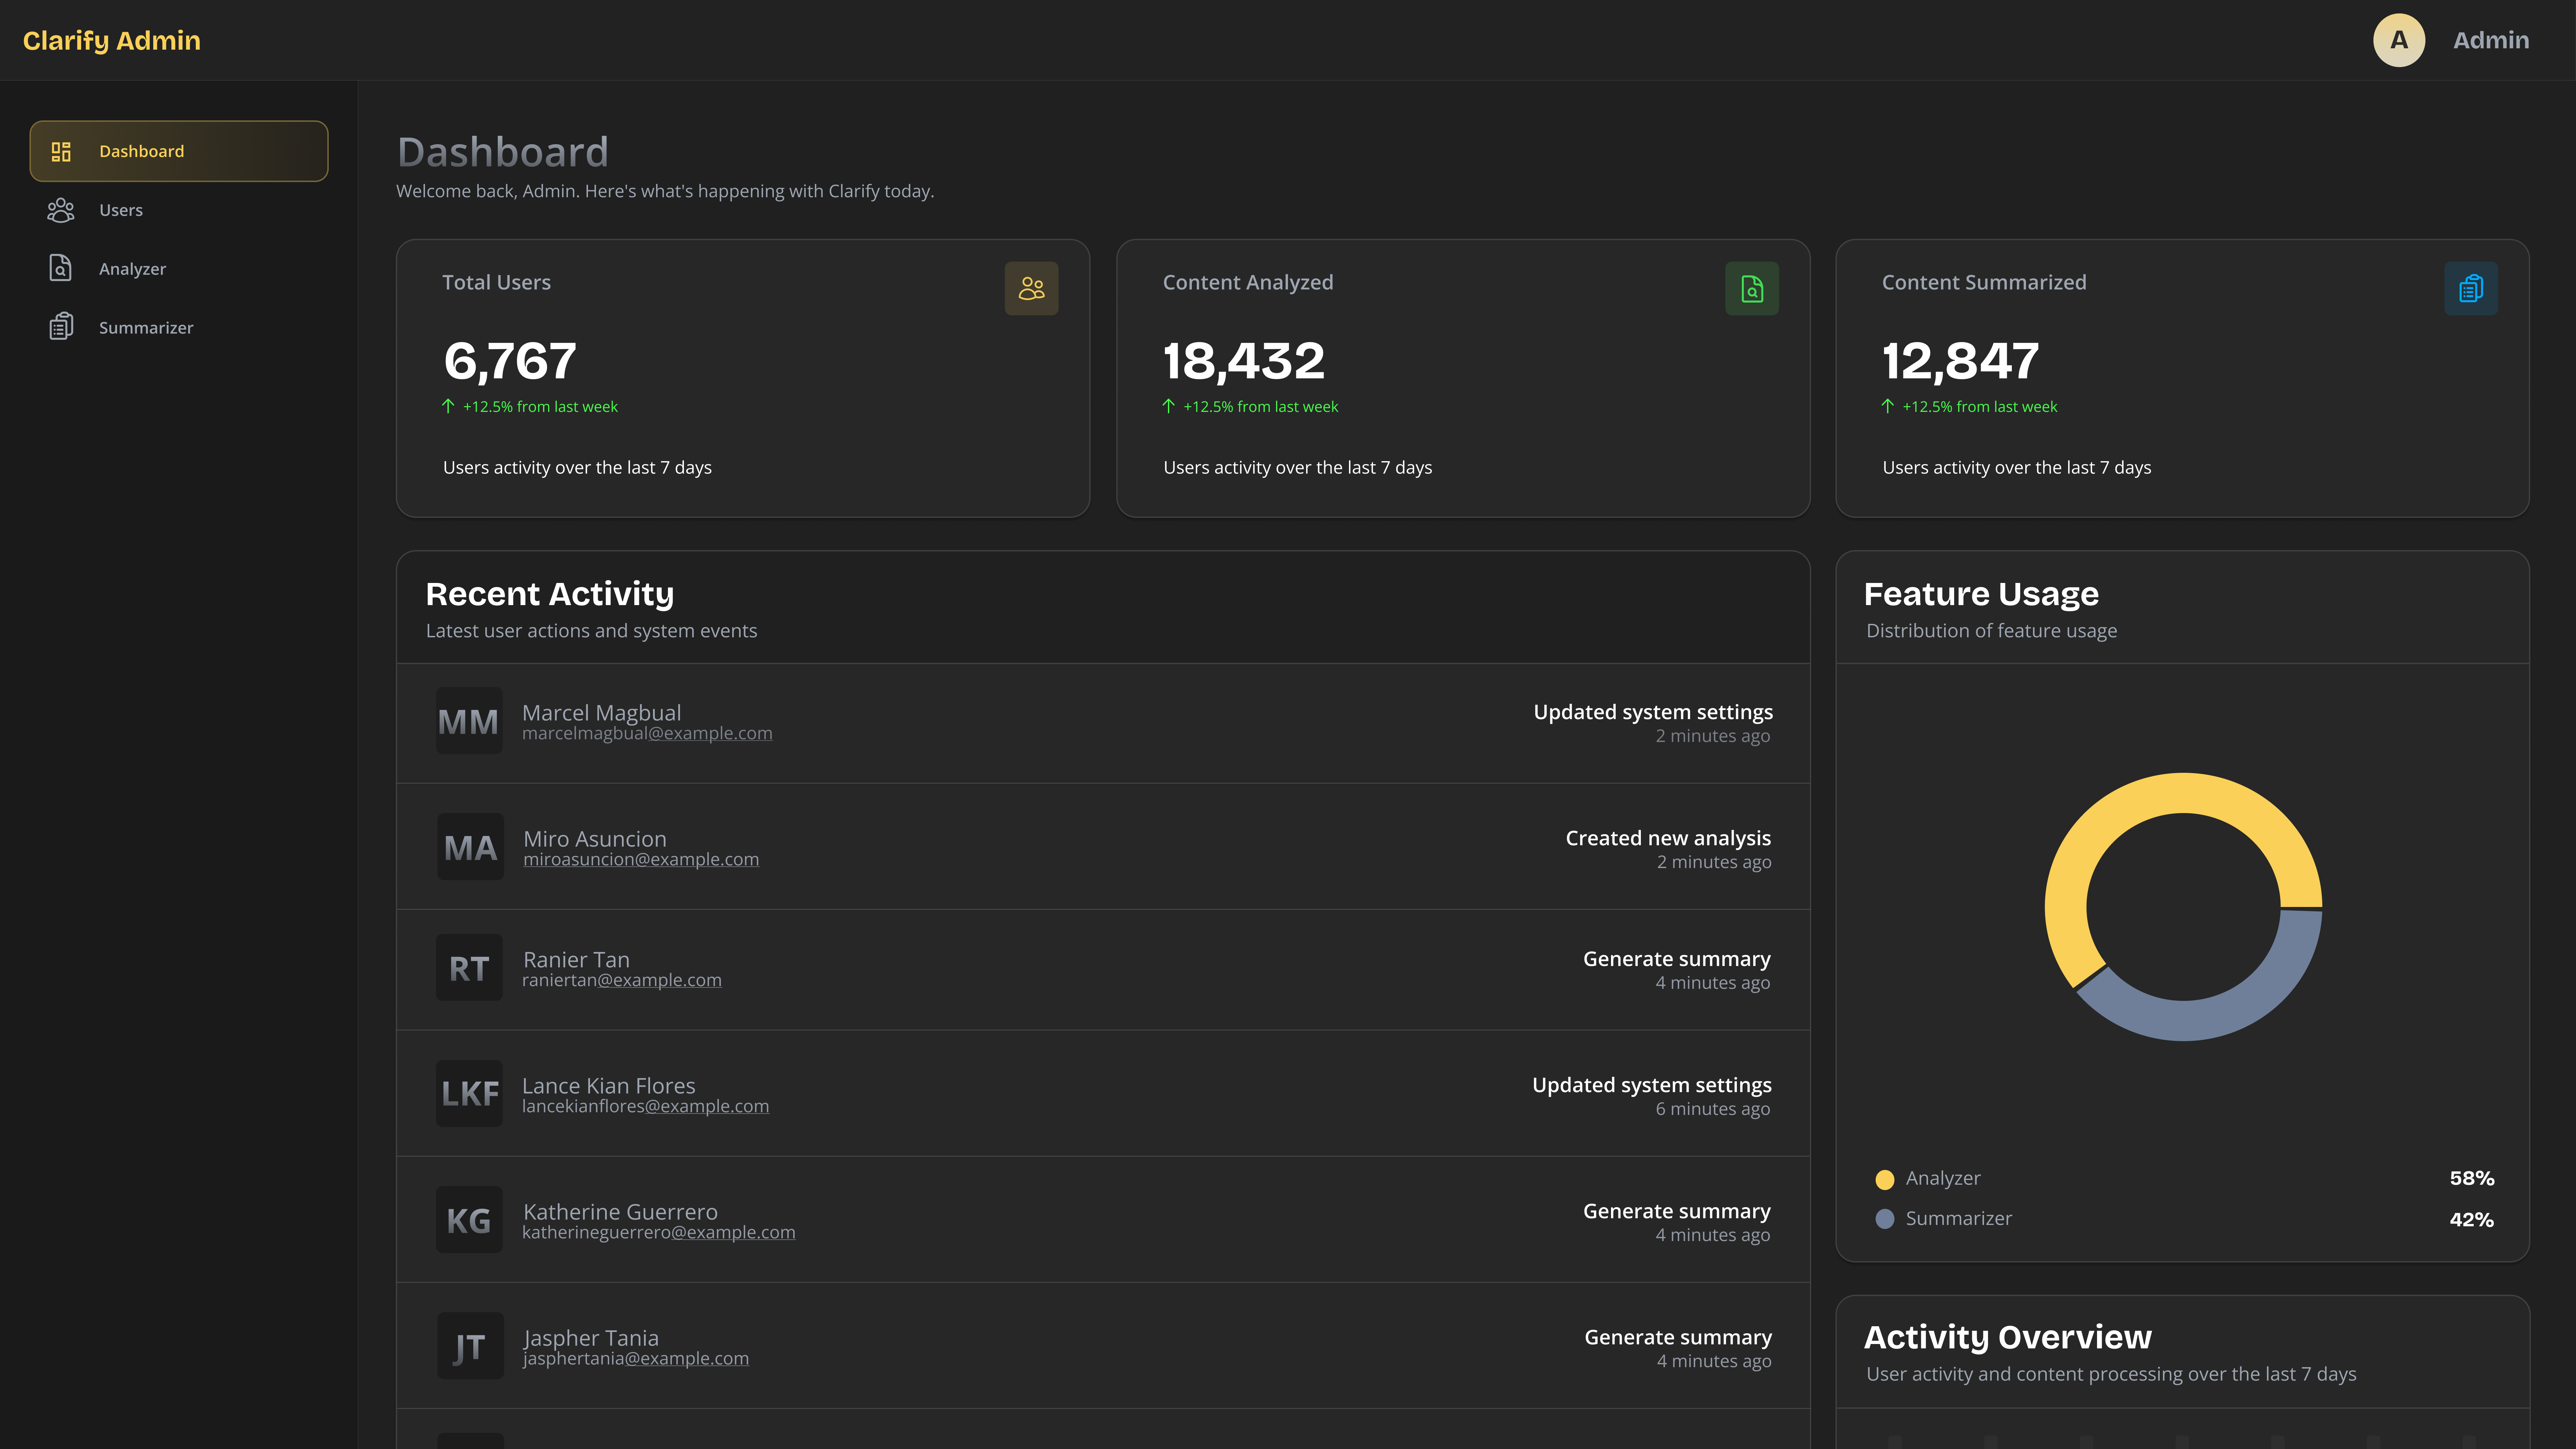This screenshot has height=1449, width=2576.
Task: Open miroasuncion@example.com email link
Action: tap(641, 860)
